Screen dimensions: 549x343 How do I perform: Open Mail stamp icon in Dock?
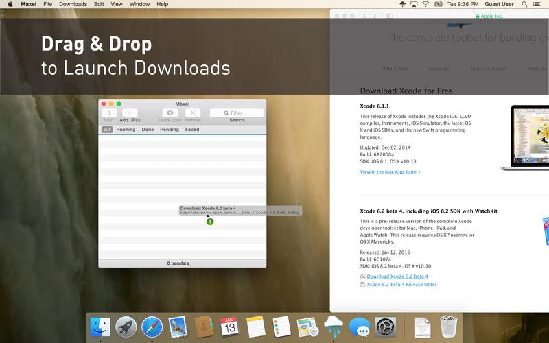pyautogui.click(x=178, y=327)
